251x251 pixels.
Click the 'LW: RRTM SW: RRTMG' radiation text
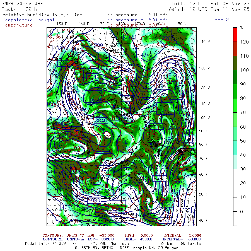(93, 248)
